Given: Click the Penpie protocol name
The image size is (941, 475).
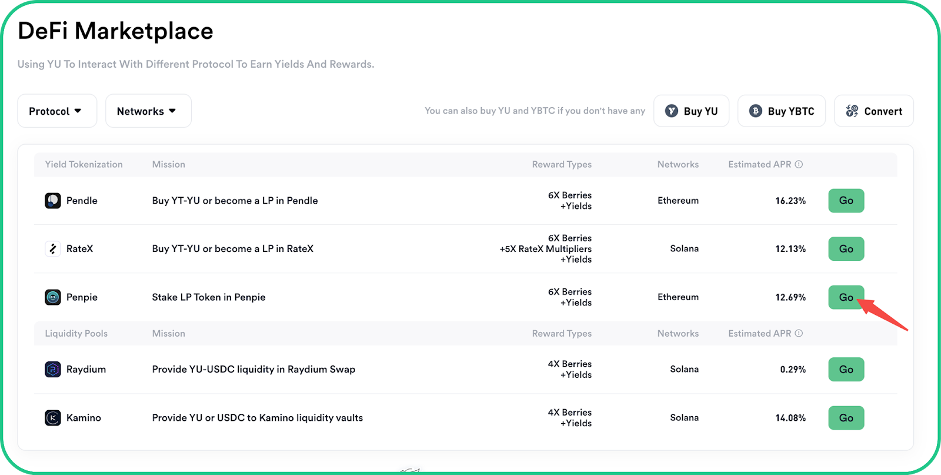Looking at the screenshot, I should pyautogui.click(x=82, y=297).
